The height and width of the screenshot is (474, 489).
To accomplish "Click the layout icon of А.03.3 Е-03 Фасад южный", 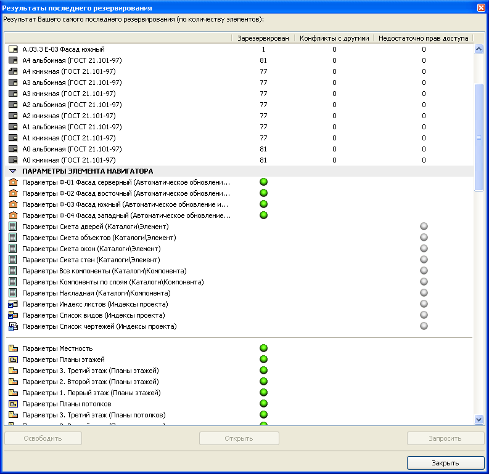I will 13,49.
